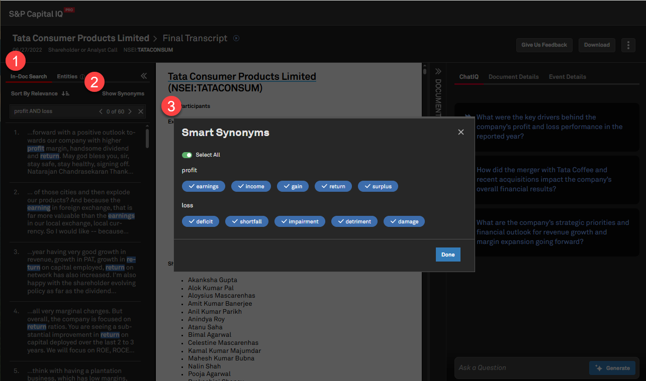Click Kamal Kumar Majumdar in shareholder list
This screenshot has height=381, width=646.
point(225,350)
